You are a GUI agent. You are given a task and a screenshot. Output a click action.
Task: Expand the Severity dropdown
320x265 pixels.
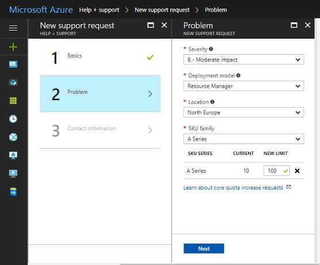tap(243, 60)
